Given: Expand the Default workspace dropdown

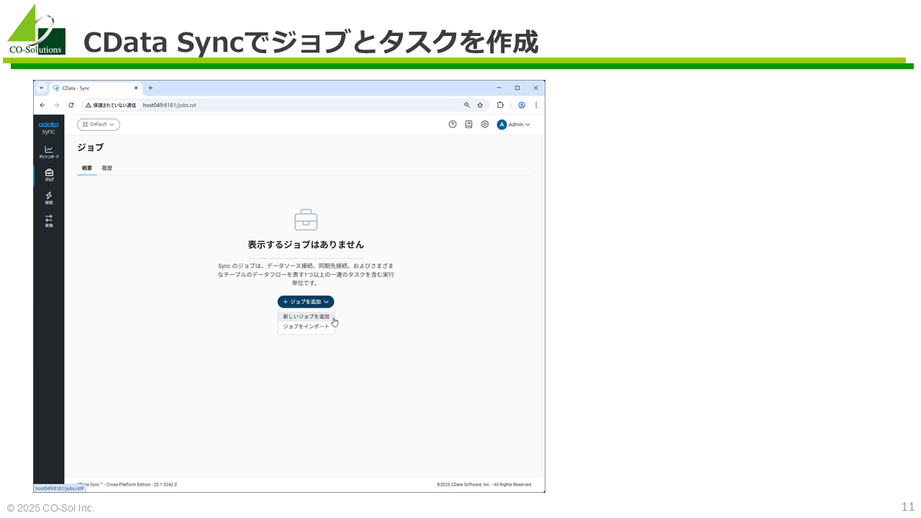Looking at the screenshot, I should tap(99, 124).
